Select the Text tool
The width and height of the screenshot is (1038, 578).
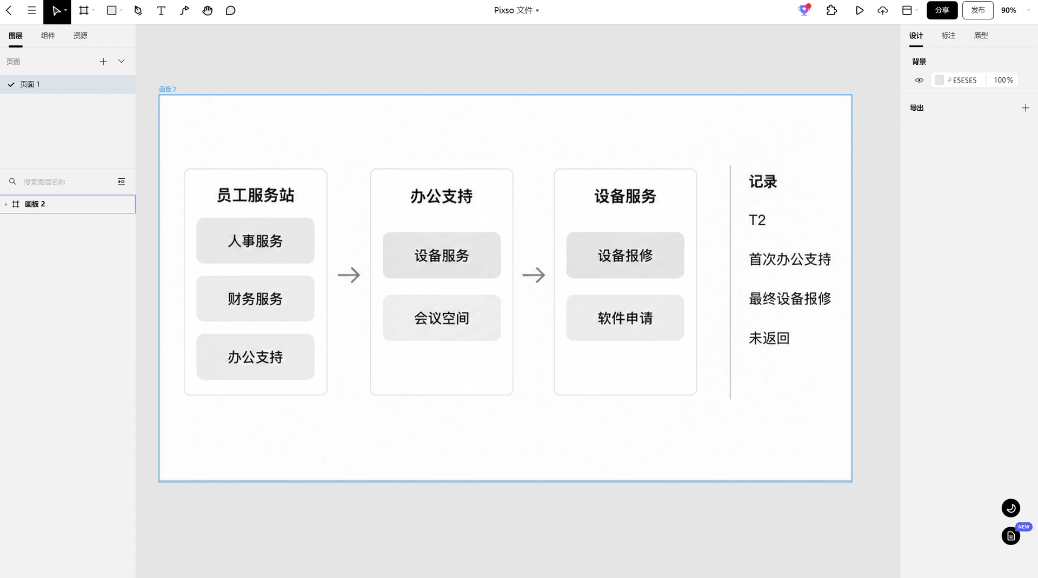(x=161, y=10)
